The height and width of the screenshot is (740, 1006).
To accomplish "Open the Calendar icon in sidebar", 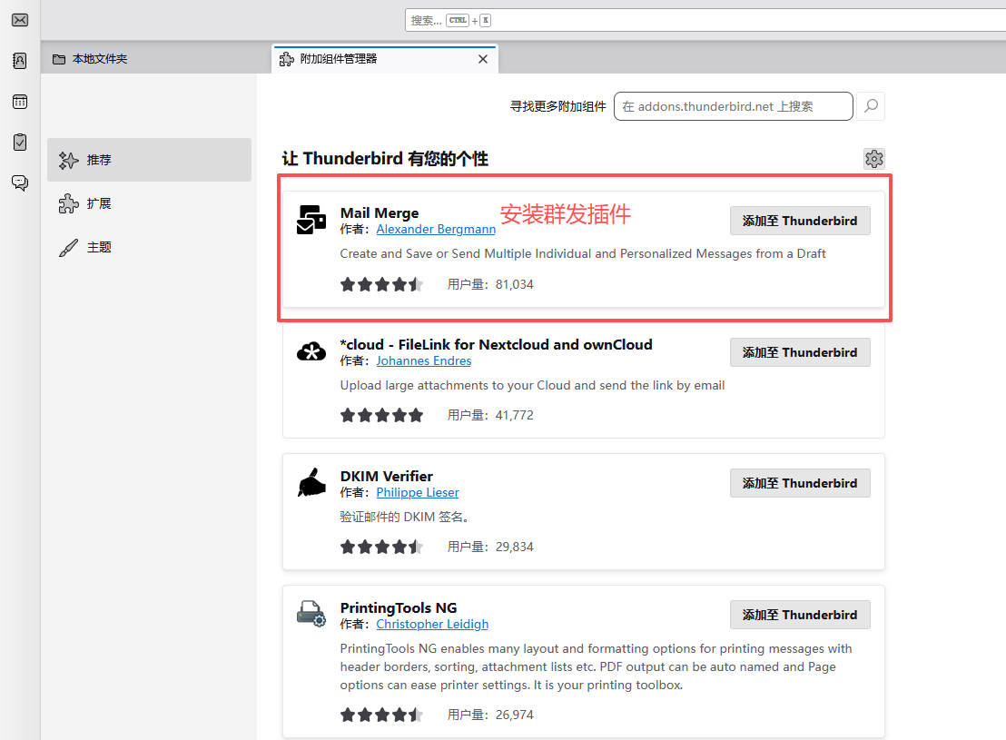I will [x=20, y=102].
